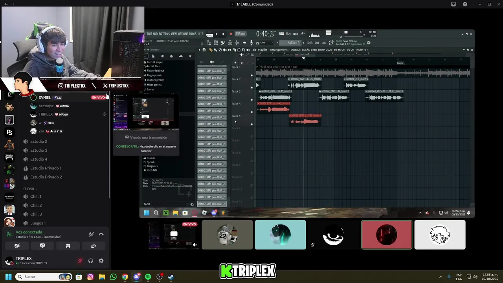Share your screen in Discord voice panel
The image size is (503, 283).
point(42,246)
